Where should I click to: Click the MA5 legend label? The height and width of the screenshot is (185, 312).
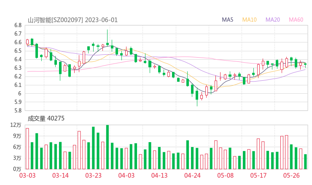pos(227,20)
